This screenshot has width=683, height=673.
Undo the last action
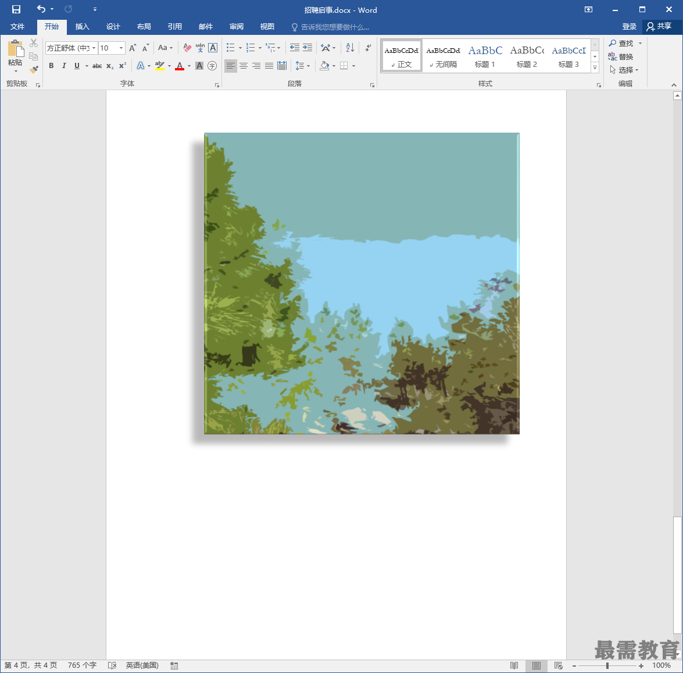point(41,9)
